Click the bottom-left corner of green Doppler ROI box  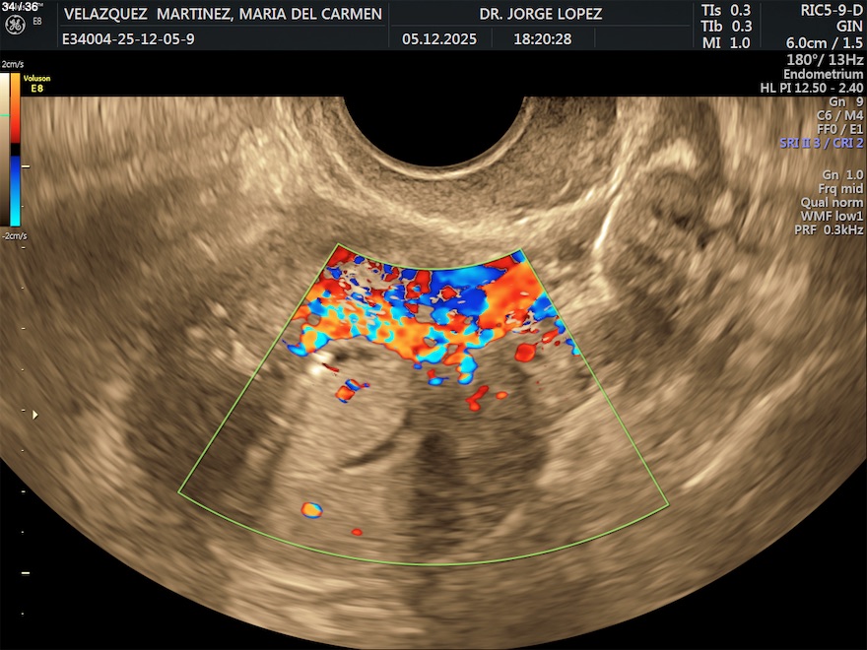pyautogui.click(x=179, y=491)
